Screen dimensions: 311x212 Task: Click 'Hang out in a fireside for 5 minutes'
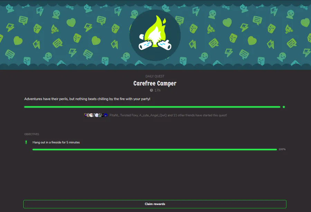[56, 142]
